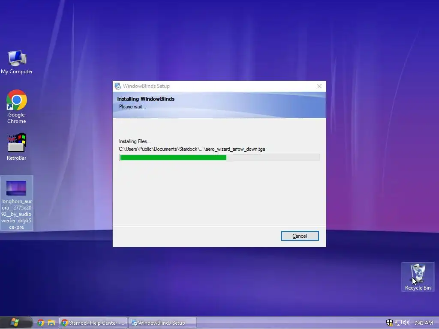Cancel the WindowBlinds installation

click(300, 236)
